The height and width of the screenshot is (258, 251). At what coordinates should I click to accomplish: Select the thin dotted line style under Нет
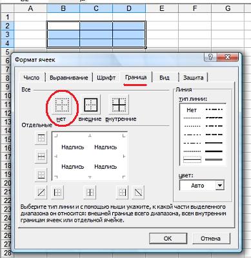(x=192, y=118)
